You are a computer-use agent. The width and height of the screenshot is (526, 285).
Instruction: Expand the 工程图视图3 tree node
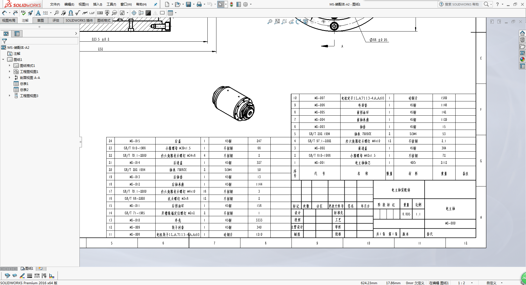[10, 96]
